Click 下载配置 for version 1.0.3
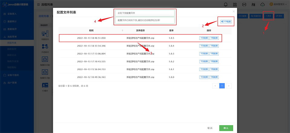Viewport: 290px width, 133px height. 214,54
